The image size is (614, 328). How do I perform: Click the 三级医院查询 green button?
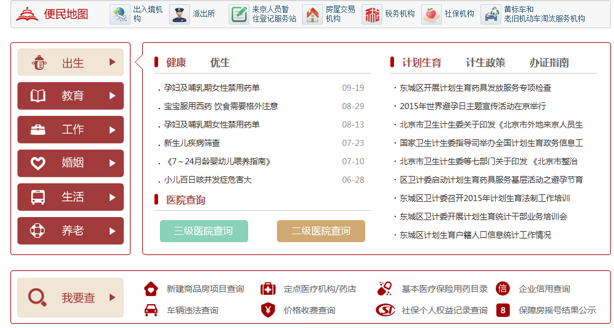point(203,231)
